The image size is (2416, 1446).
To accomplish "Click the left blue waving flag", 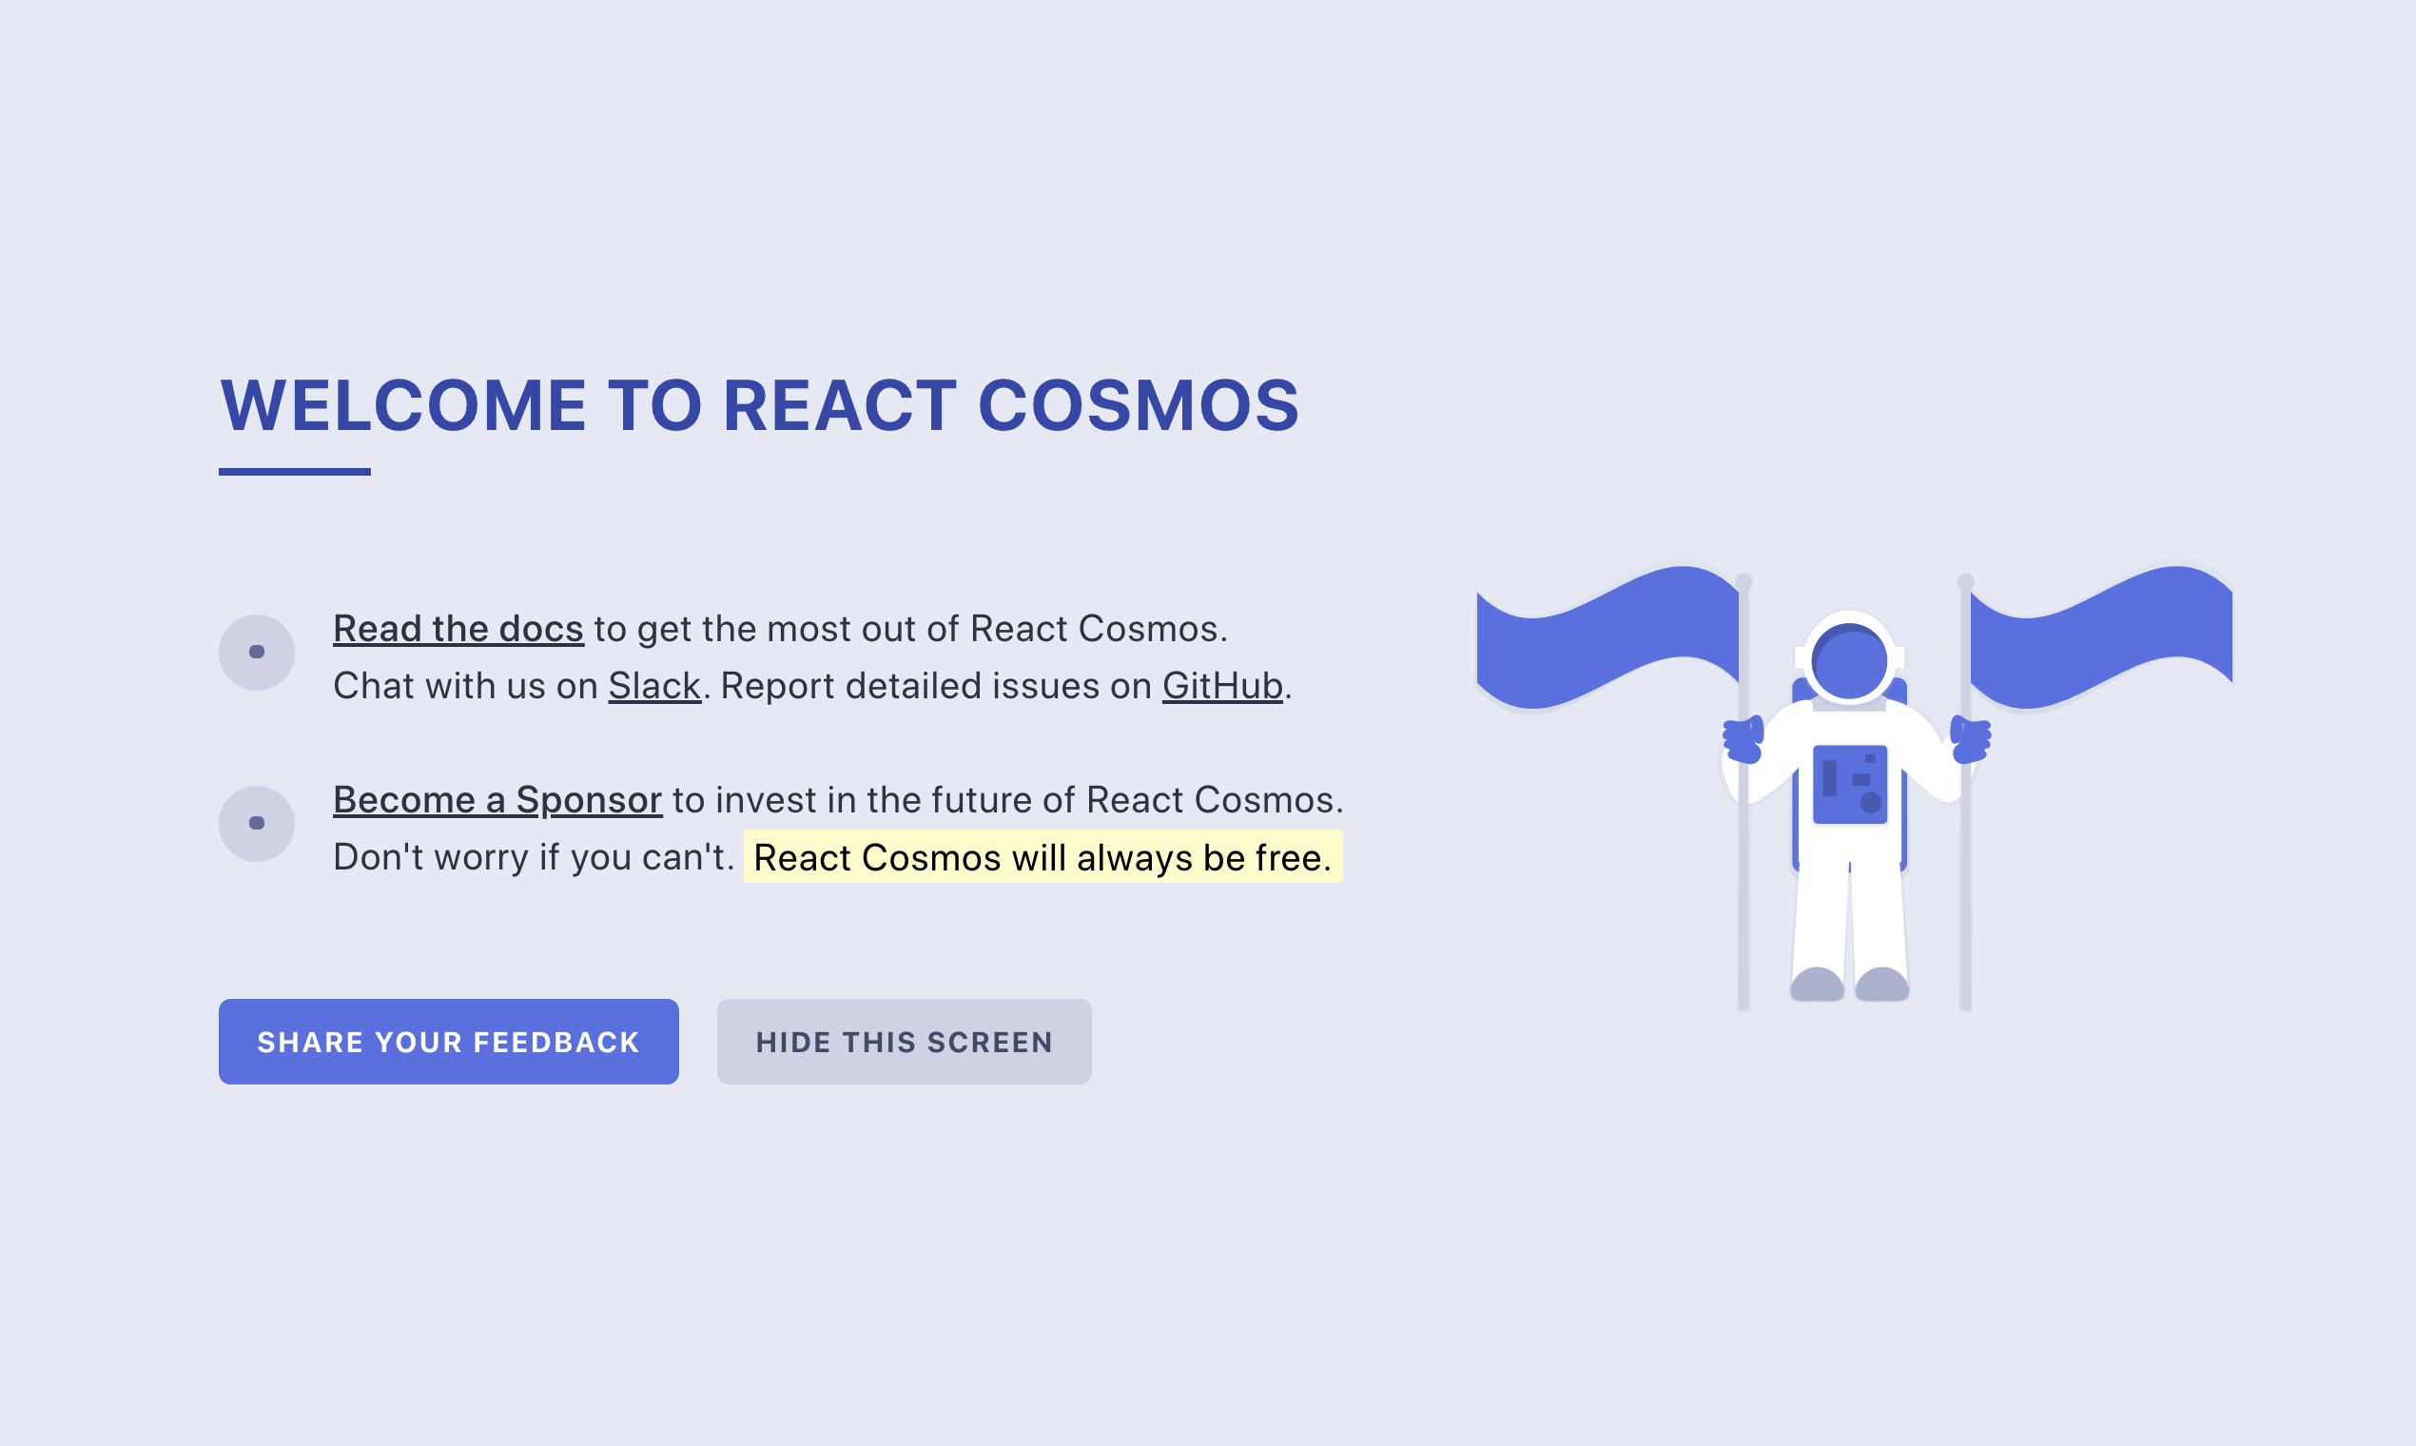I will click(x=1607, y=638).
